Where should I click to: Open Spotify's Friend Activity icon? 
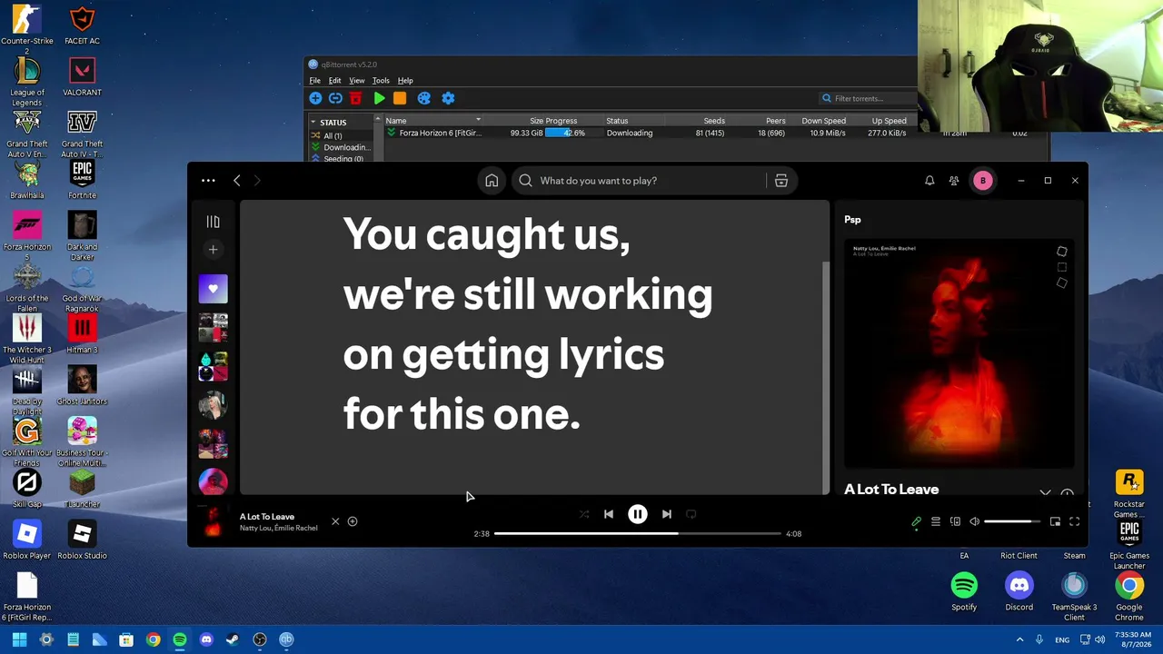tap(954, 181)
